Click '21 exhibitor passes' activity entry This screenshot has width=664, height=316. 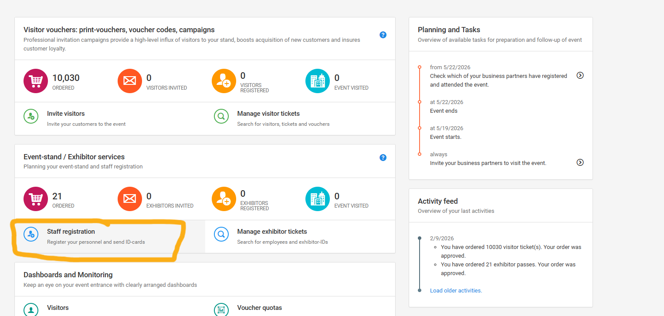pos(508,269)
